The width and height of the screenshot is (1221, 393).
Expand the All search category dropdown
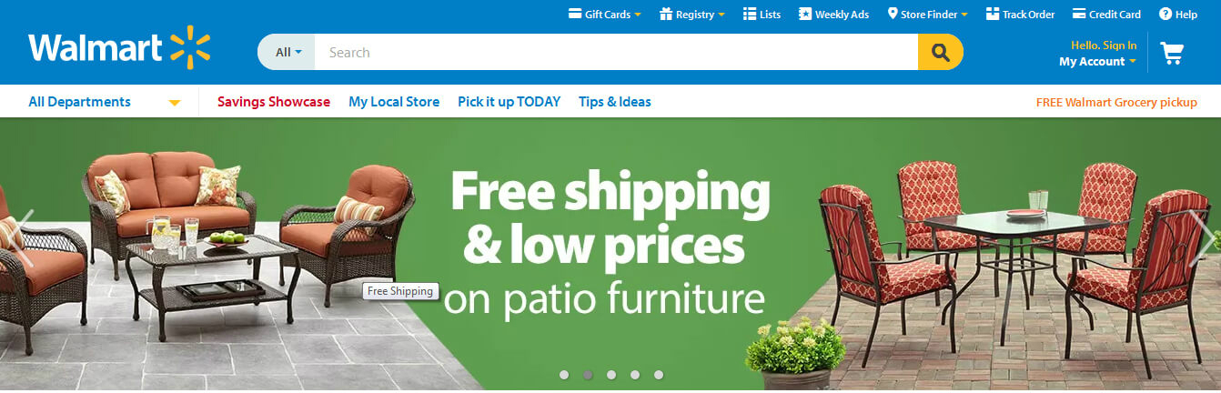pos(288,52)
